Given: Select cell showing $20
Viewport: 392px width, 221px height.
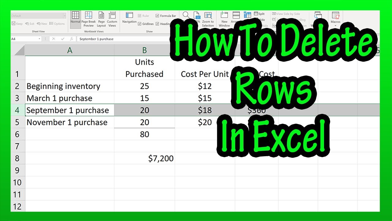Looking at the screenshot, I should (x=205, y=122).
